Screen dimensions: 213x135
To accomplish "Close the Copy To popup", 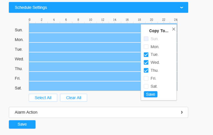I will [x=174, y=29].
